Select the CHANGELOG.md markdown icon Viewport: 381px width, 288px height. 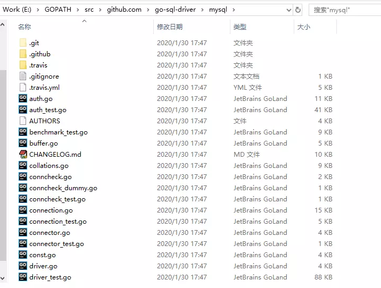pyautogui.click(x=23, y=154)
